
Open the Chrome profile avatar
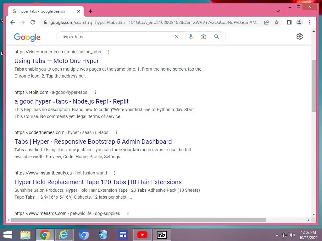[299, 22]
